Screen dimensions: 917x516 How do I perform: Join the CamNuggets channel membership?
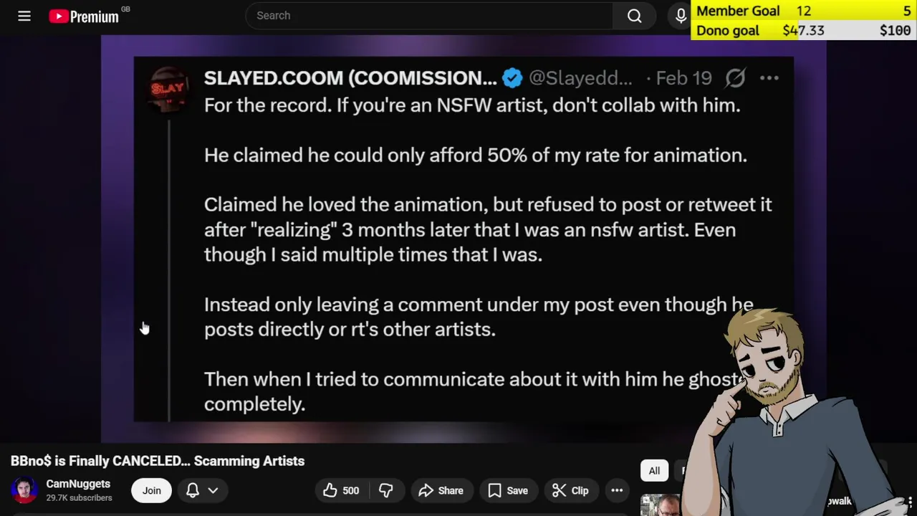(151, 490)
